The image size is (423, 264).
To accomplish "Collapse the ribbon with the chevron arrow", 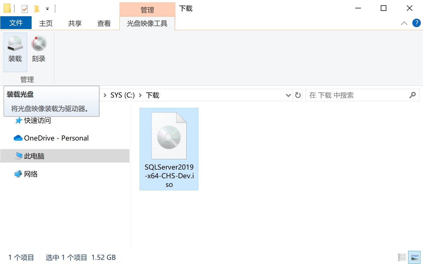I will point(404,23).
